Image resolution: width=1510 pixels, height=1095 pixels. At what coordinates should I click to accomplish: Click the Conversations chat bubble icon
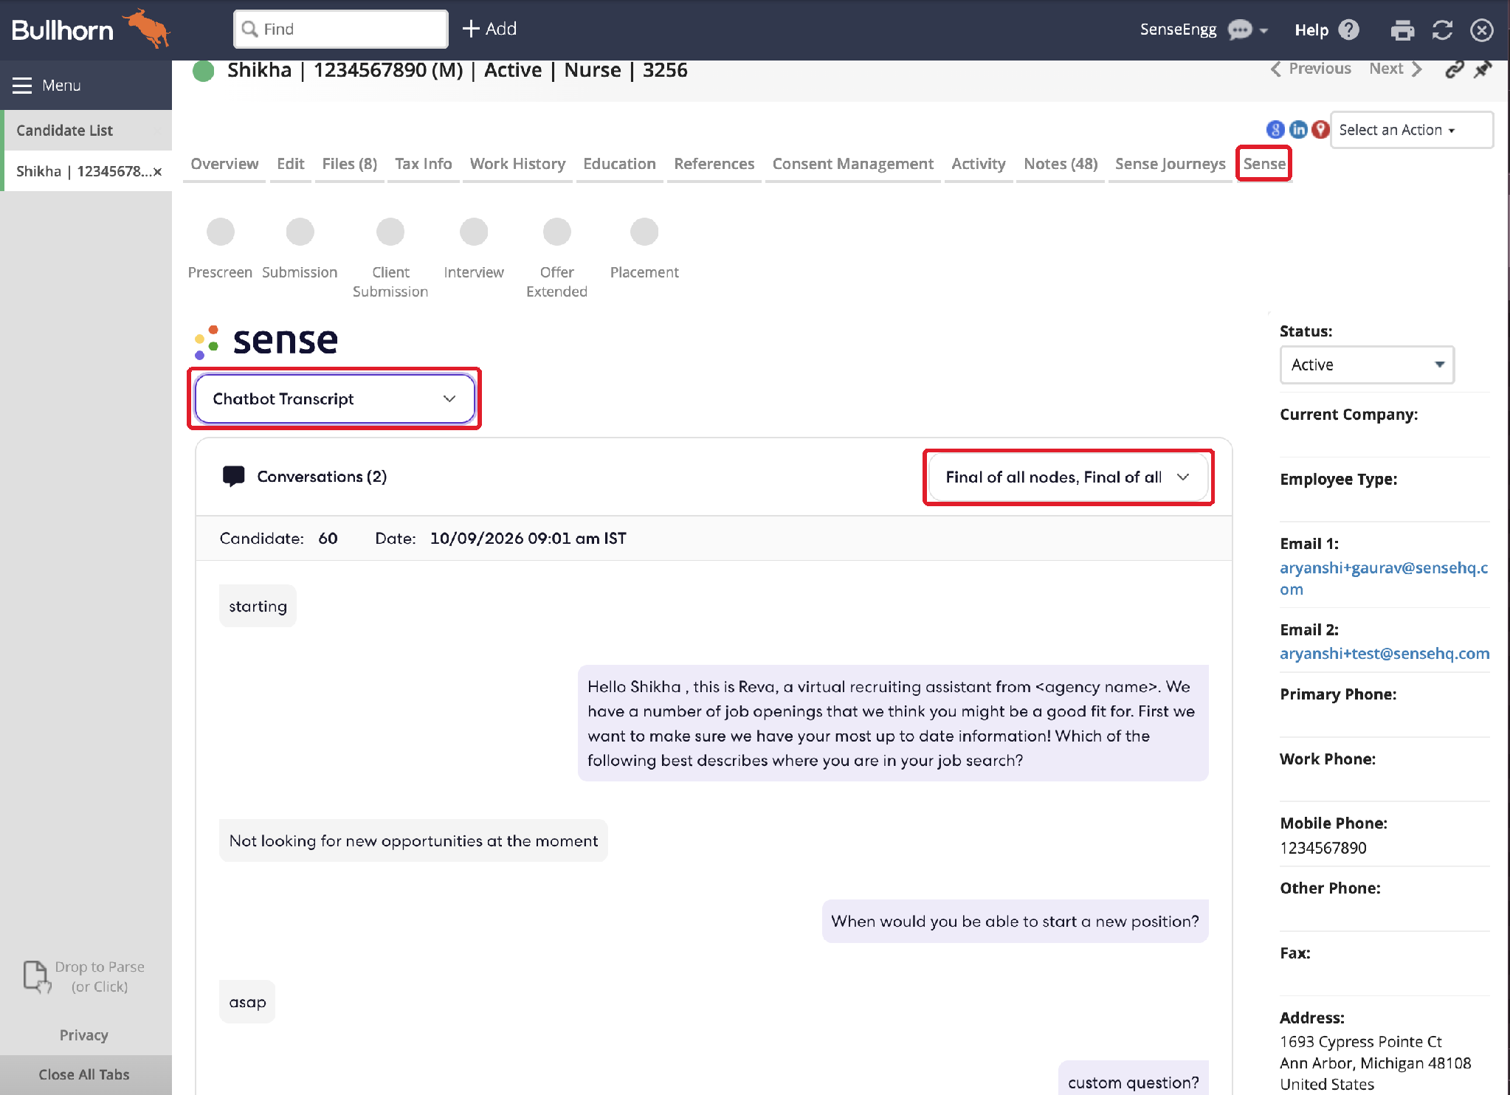[x=233, y=477]
